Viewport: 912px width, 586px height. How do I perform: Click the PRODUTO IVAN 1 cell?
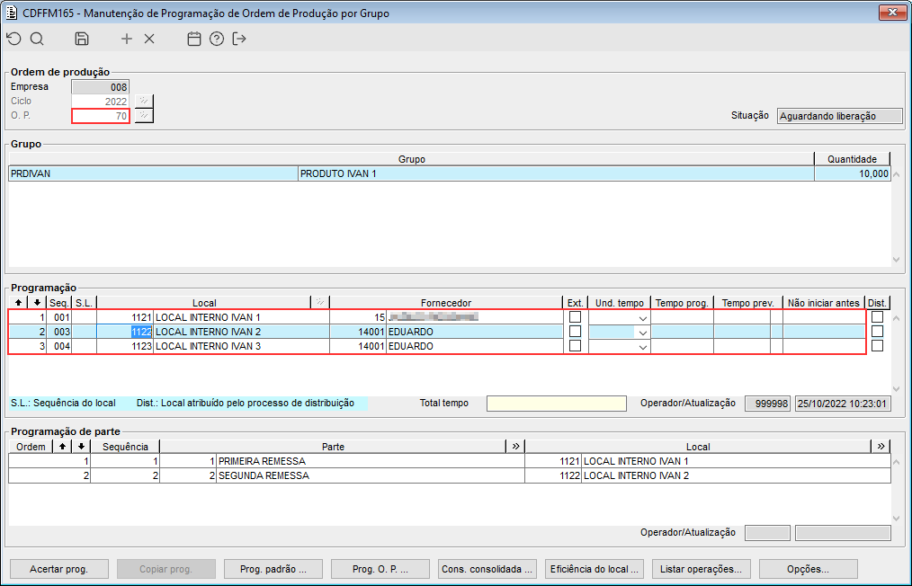(x=556, y=173)
